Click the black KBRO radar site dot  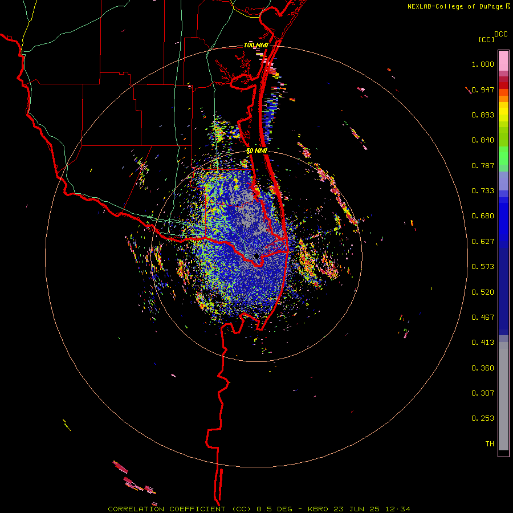tap(256, 256)
